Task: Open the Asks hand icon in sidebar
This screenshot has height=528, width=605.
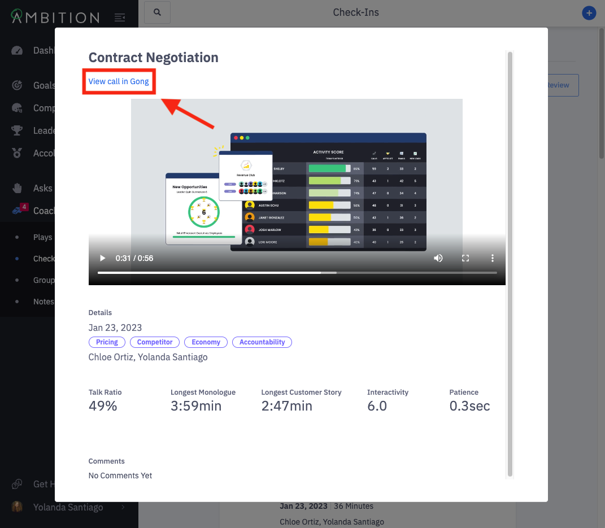Action: click(17, 188)
